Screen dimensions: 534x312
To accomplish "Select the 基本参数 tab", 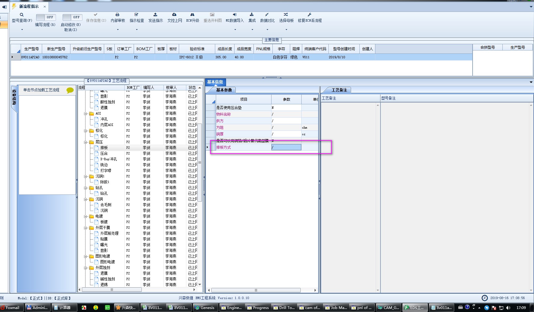I will tap(224, 90).
